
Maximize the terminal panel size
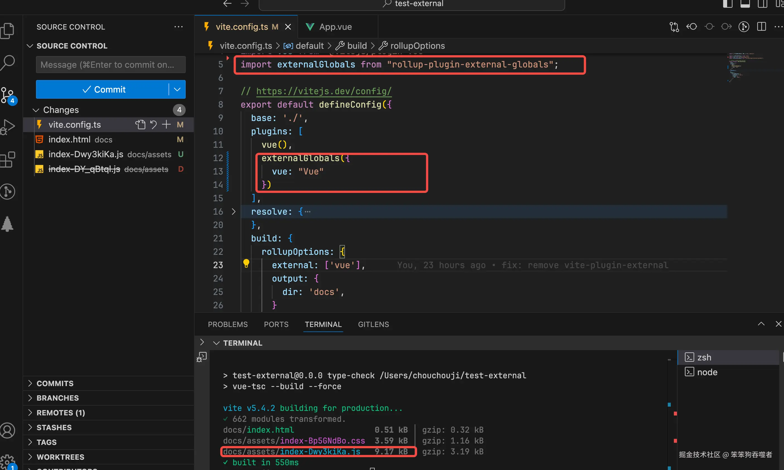point(761,324)
